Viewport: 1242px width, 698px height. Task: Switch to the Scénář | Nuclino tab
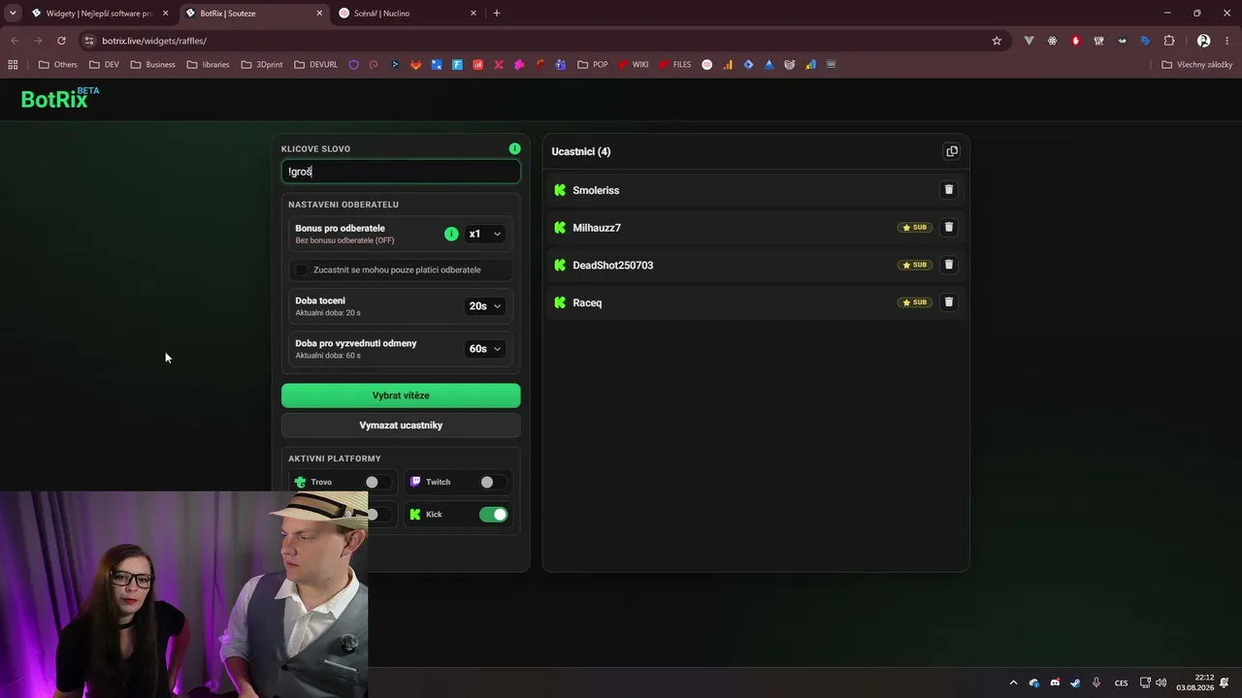tap(408, 14)
